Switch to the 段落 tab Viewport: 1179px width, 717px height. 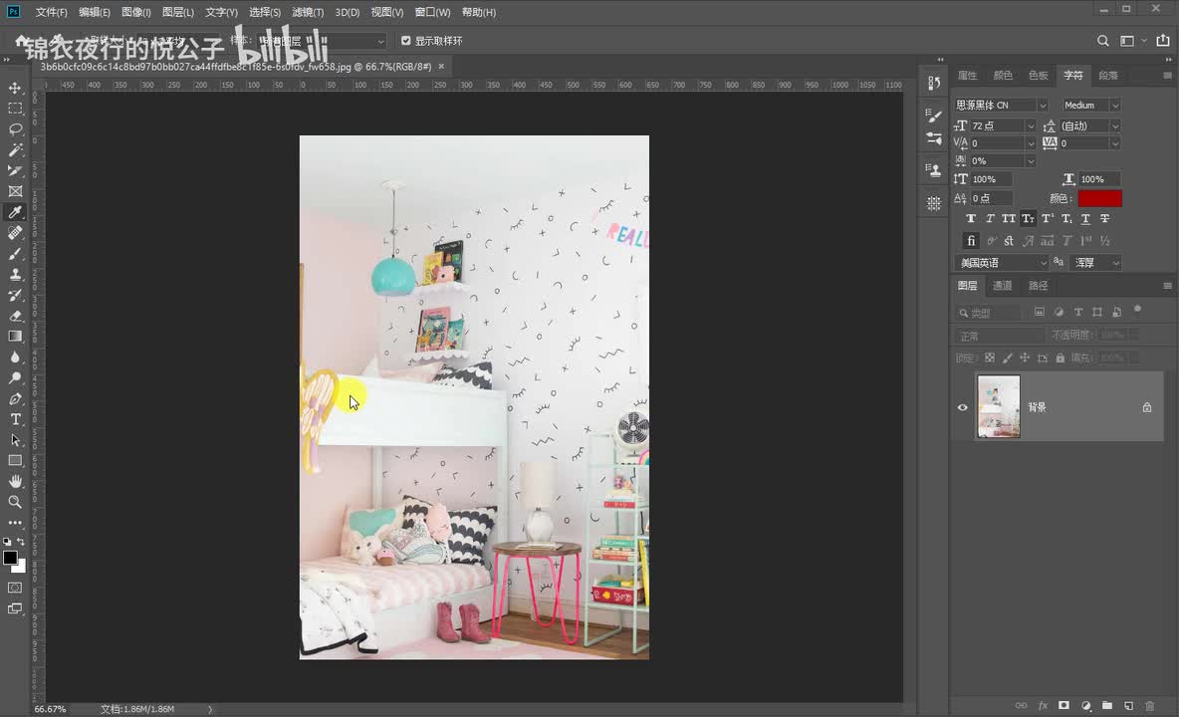(1108, 75)
